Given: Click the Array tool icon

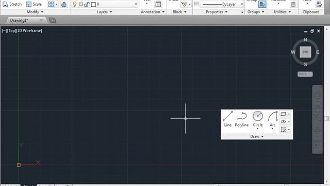Looking at the screenshot, I should pyautogui.click(x=51, y=4).
